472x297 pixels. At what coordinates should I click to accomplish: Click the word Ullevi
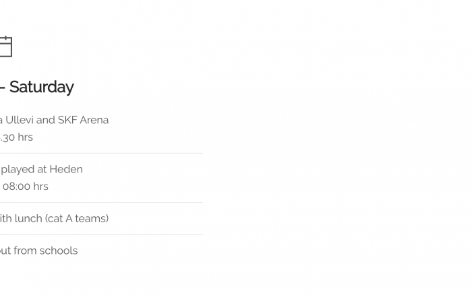20,120
